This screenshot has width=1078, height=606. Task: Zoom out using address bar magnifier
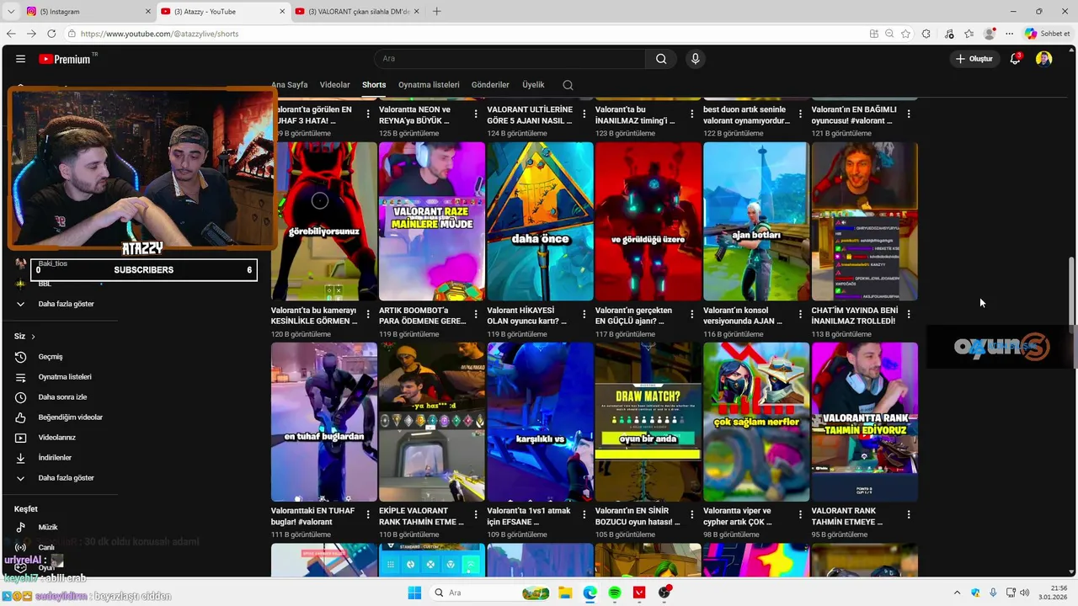889,34
